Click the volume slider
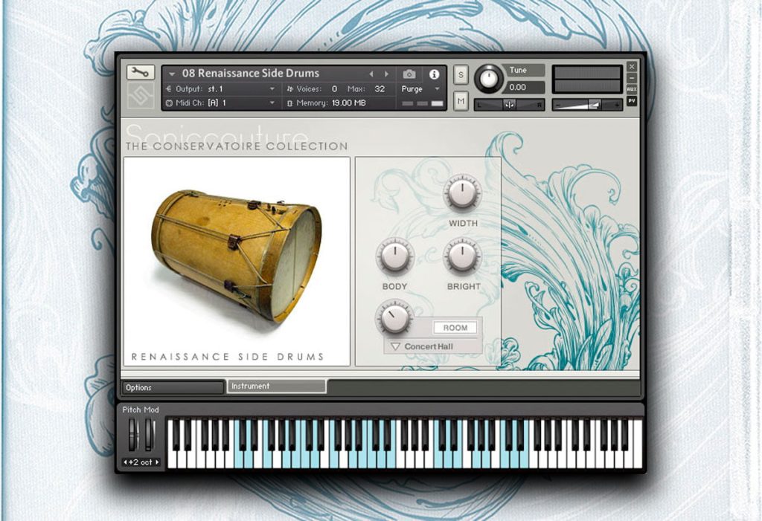Viewport: 762px width, 521px height. 587,104
